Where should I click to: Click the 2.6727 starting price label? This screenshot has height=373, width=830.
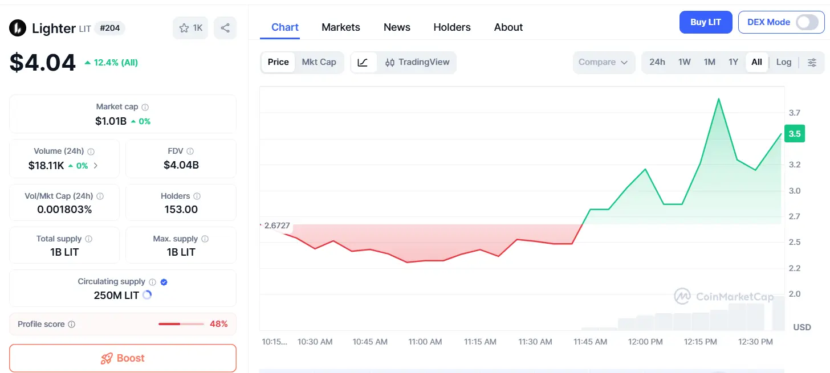pyautogui.click(x=276, y=226)
